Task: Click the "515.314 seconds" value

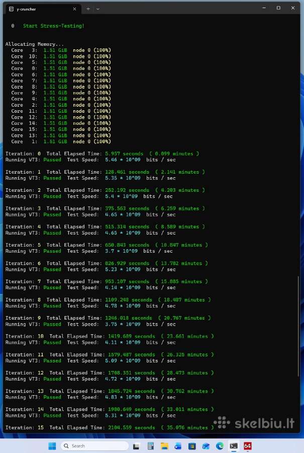Action: point(127,227)
